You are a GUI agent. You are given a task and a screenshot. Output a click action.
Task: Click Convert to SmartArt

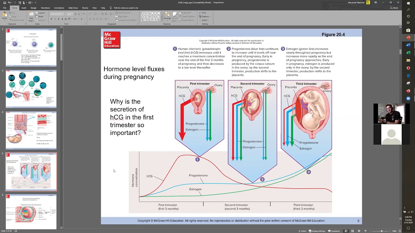pos(126,20)
